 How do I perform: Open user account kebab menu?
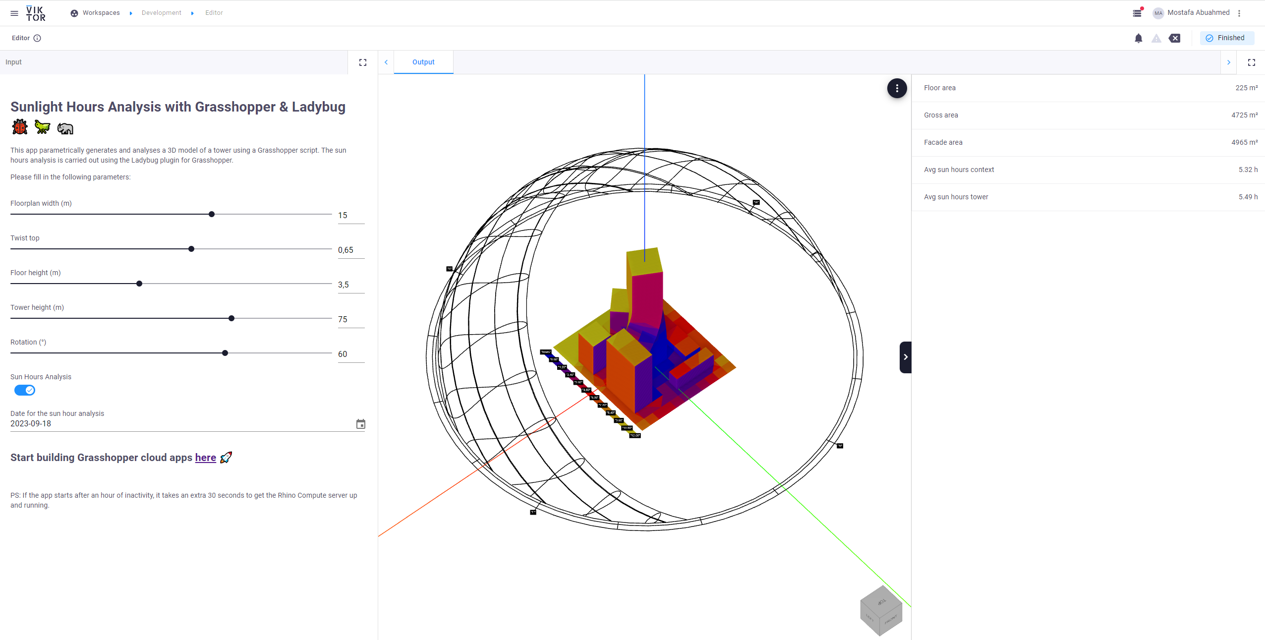[1239, 13]
